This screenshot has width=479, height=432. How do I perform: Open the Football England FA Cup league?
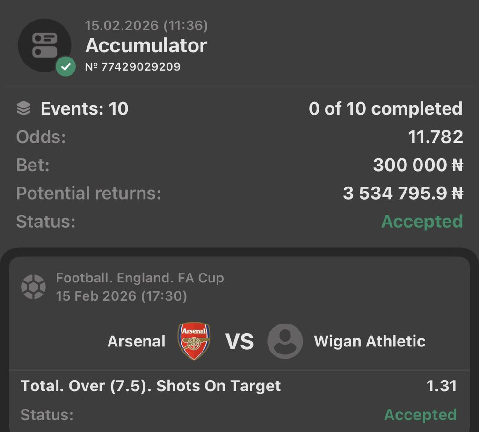pyautogui.click(x=140, y=278)
